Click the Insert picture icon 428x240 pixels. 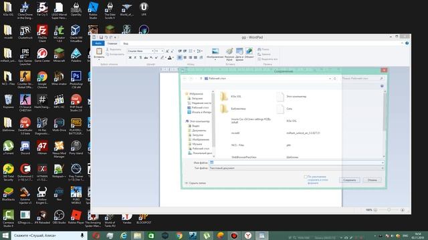point(215,51)
